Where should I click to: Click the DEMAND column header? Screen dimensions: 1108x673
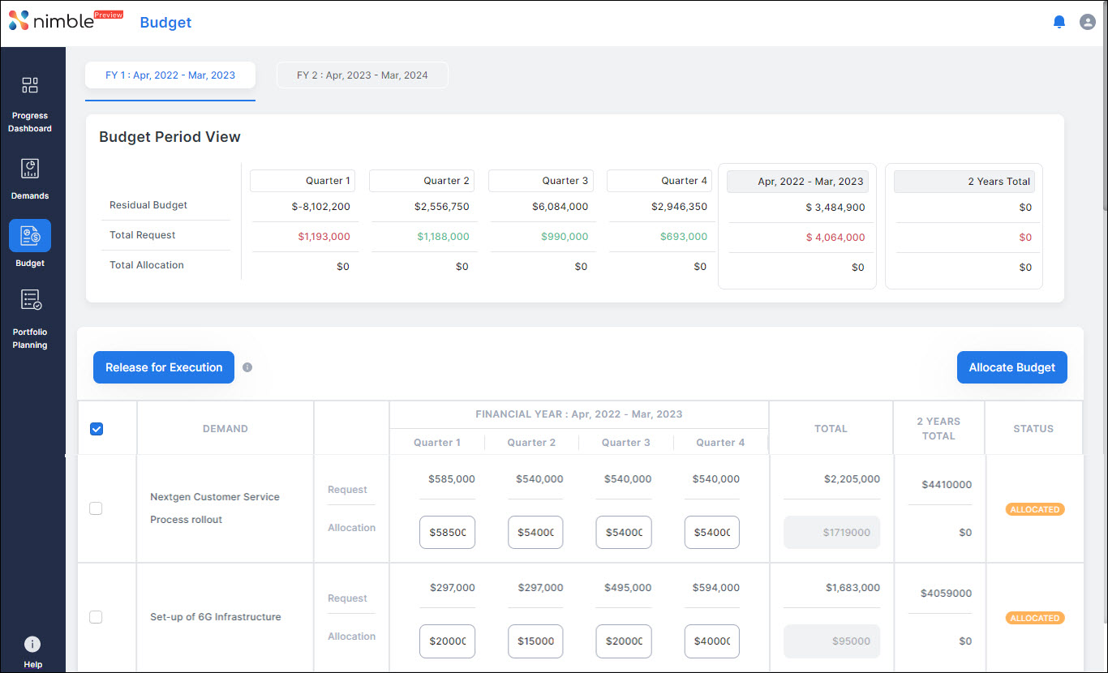(x=225, y=429)
